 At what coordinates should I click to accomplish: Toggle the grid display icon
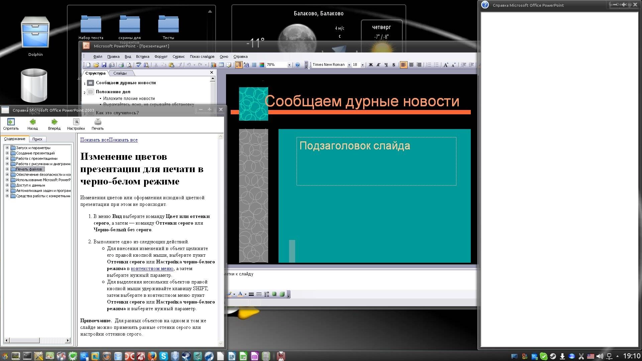(x=254, y=65)
